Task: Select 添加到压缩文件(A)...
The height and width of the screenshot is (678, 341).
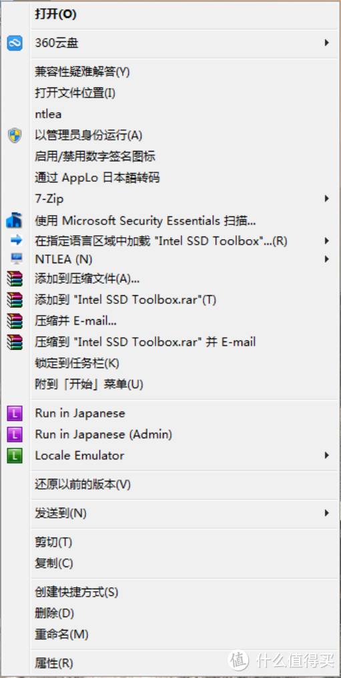Action: (87, 279)
